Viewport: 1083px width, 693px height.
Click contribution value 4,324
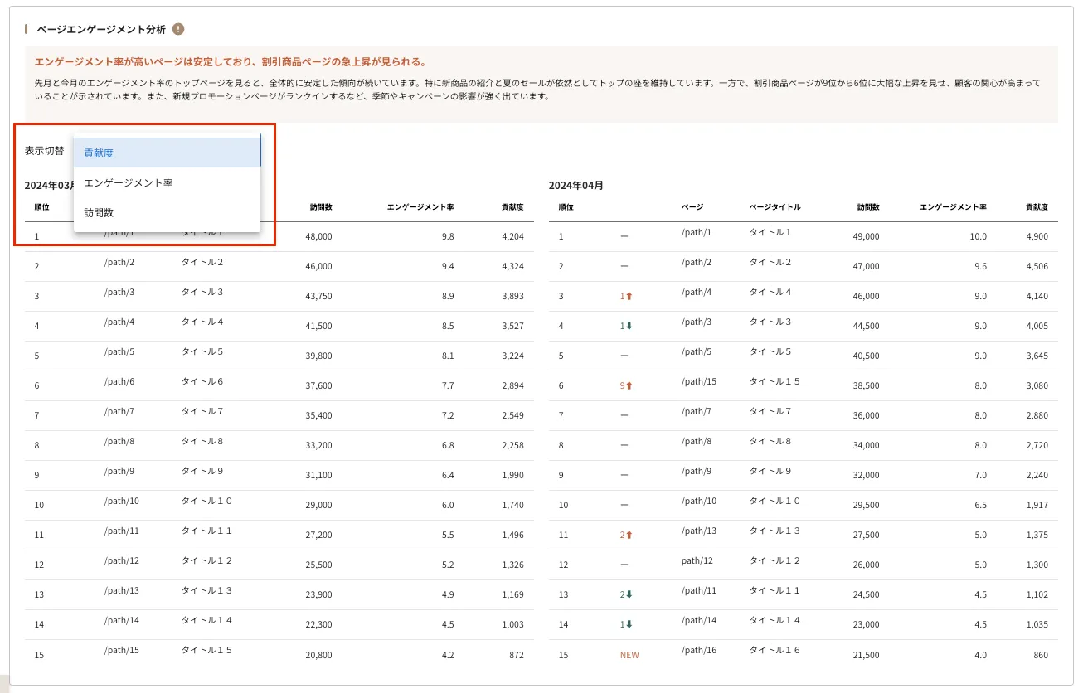(x=512, y=266)
